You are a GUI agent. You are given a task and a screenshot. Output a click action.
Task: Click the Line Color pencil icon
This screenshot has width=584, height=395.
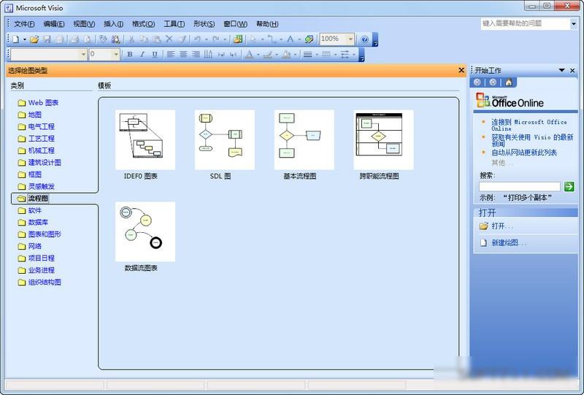tap(267, 55)
